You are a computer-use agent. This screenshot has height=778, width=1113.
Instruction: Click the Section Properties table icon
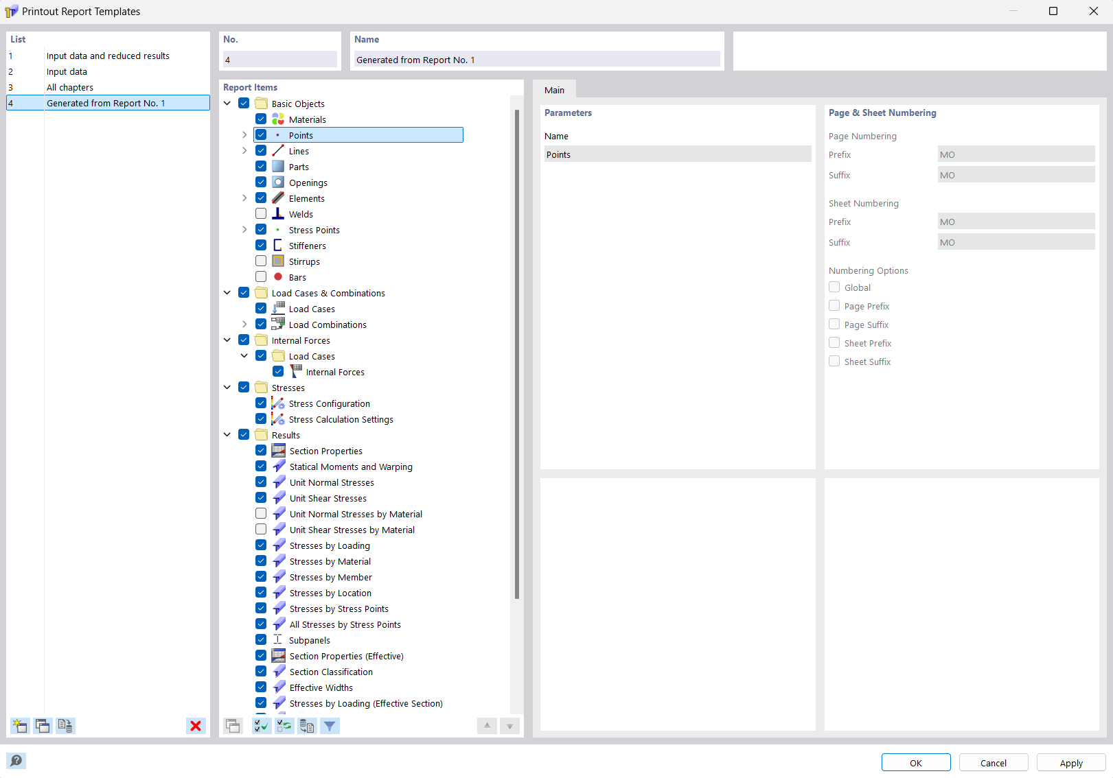(x=279, y=451)
